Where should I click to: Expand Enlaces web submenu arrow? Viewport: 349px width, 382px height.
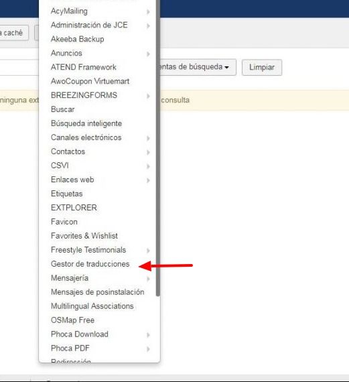(148, 180)
